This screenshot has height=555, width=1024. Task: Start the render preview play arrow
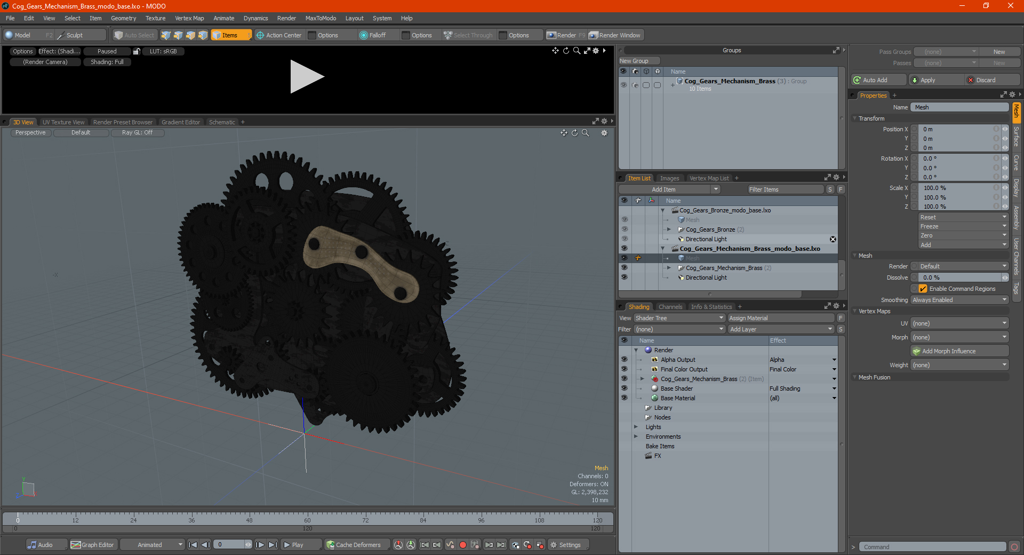coord(306,77)
